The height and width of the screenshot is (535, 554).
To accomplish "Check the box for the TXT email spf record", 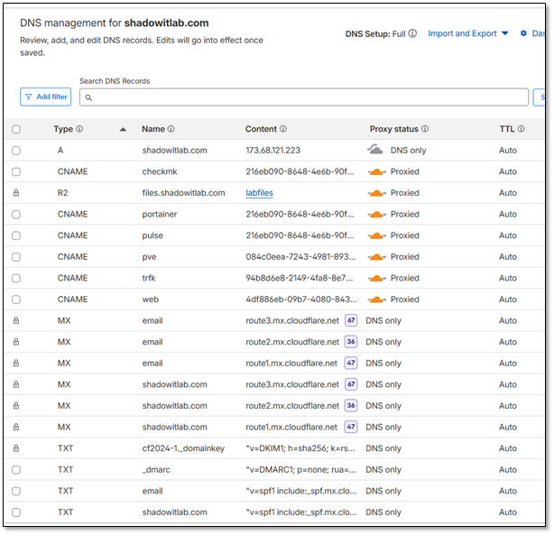I will click(16, 491).
